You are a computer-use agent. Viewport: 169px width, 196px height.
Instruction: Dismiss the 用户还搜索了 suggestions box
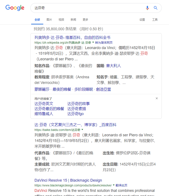157,98
